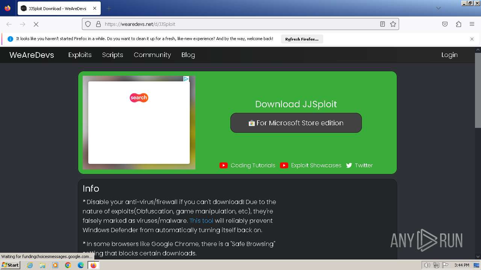Screen dimensions: 481x270
Task: Click the Refresh Firefox… button
Action: (302, 39)
